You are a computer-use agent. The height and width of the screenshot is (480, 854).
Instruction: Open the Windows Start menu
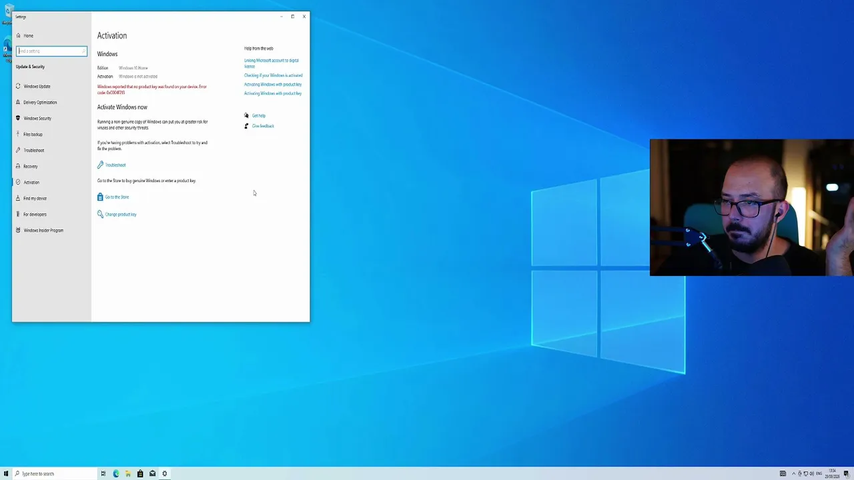pyautogui.click(x=6, y=473)
